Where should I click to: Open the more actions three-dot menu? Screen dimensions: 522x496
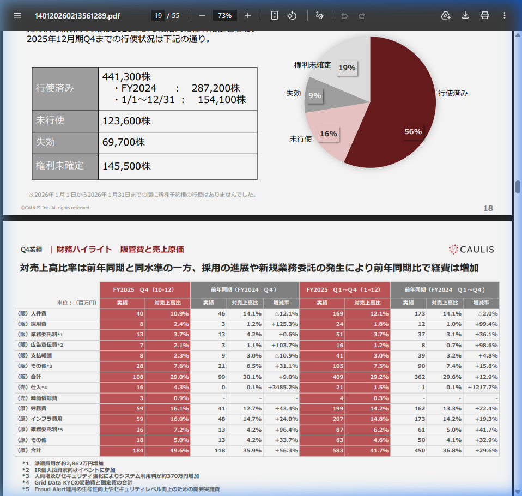click(505, 15)
